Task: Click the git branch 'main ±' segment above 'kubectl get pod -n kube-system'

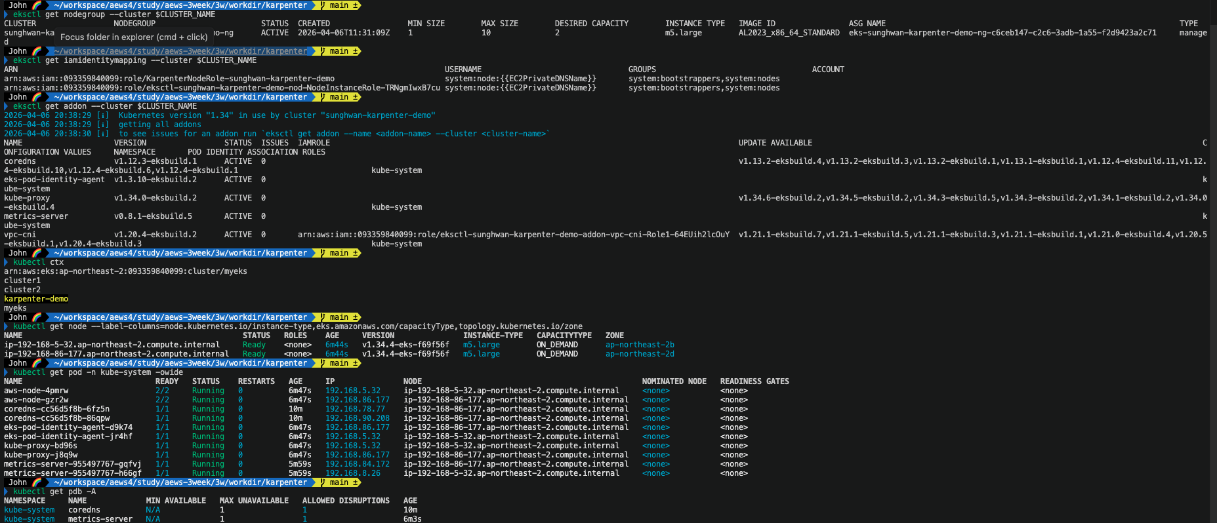Action: pyautogui.click(x=340, y=363)
